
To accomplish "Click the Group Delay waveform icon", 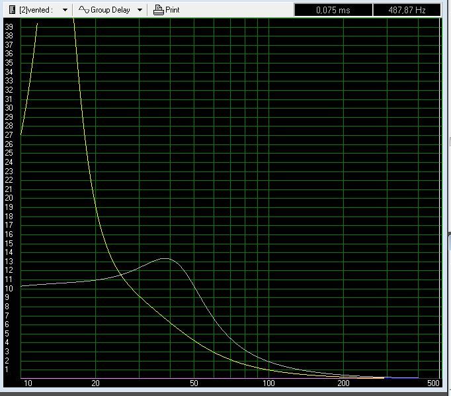I will (x=84, y=10).
